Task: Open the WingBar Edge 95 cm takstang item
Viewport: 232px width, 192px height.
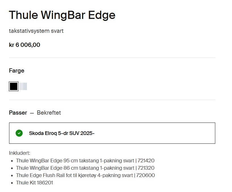Action: click(x=75, y=161)
